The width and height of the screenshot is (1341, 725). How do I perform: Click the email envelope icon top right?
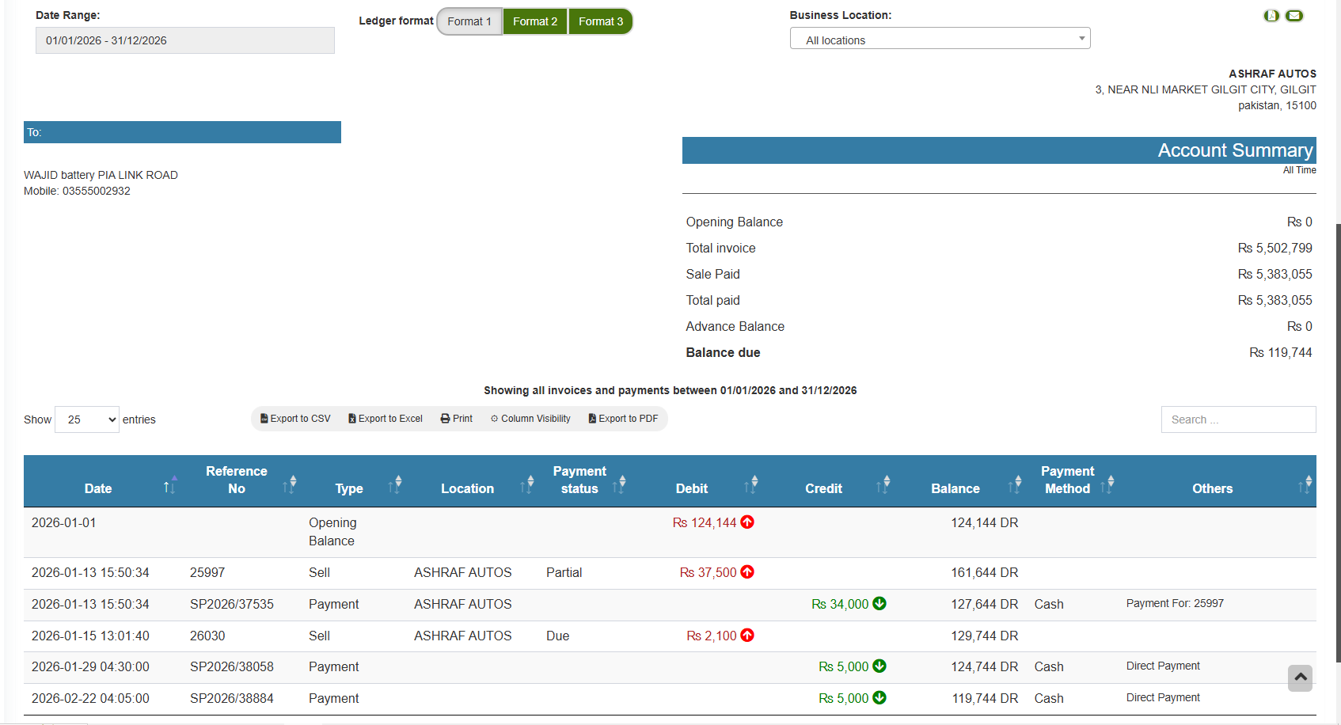(x=1294, y=15)
